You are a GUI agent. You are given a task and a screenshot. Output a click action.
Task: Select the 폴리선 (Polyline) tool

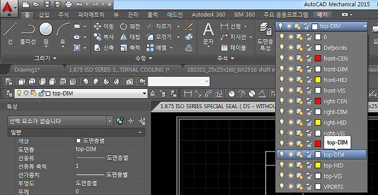pos(28,33)
